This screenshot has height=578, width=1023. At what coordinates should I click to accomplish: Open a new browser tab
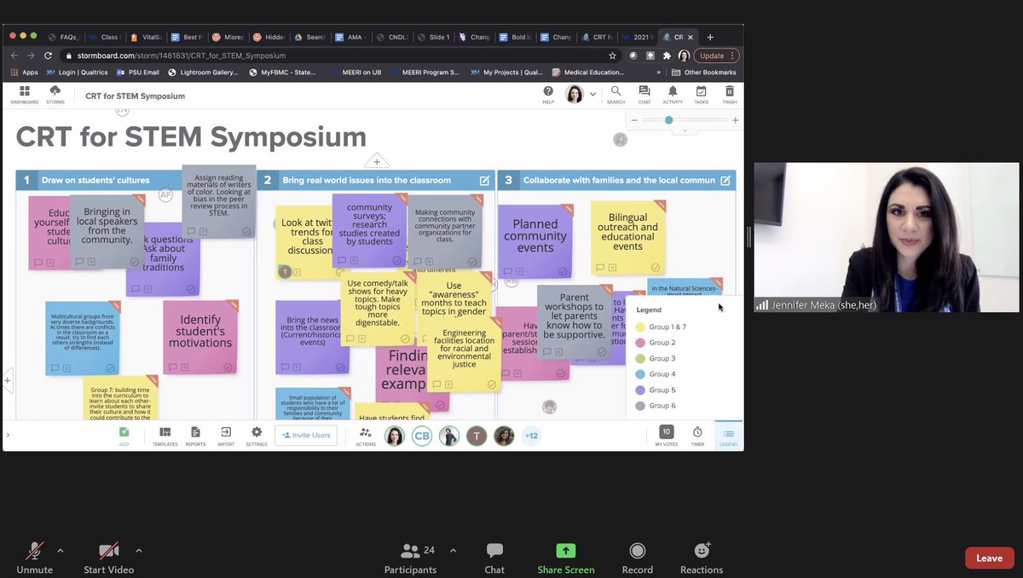[x=710, y=37]
